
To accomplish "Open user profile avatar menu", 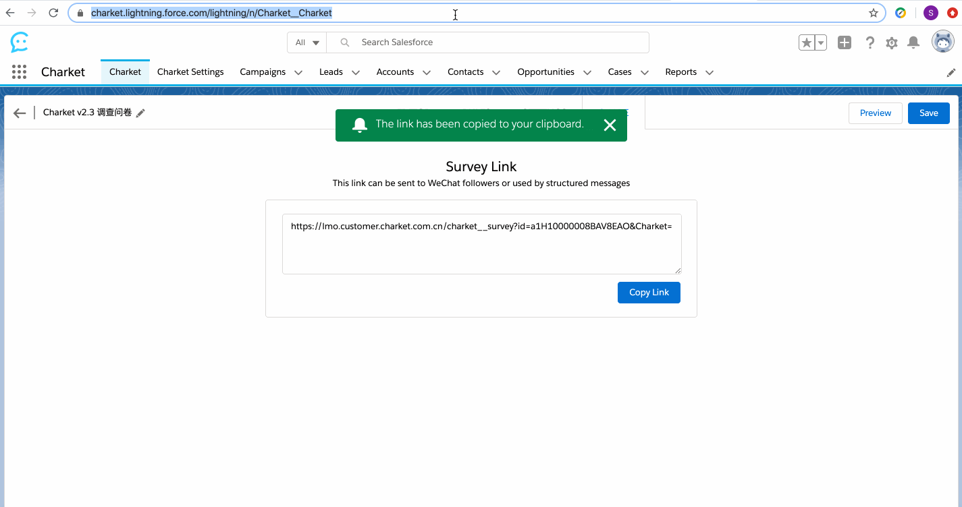I will tap(942, 42).
